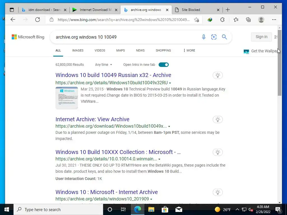Open thumbnail of Russian x32 result
Screen dimensions: 287x215
(67, 98)
